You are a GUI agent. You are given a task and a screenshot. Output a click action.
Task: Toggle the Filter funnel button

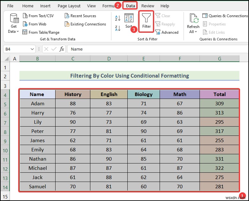146,21
